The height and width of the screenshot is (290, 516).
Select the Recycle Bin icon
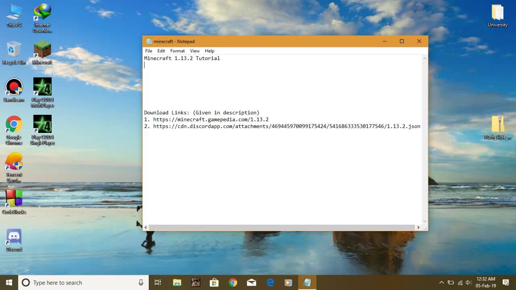(x=14, y=53)
